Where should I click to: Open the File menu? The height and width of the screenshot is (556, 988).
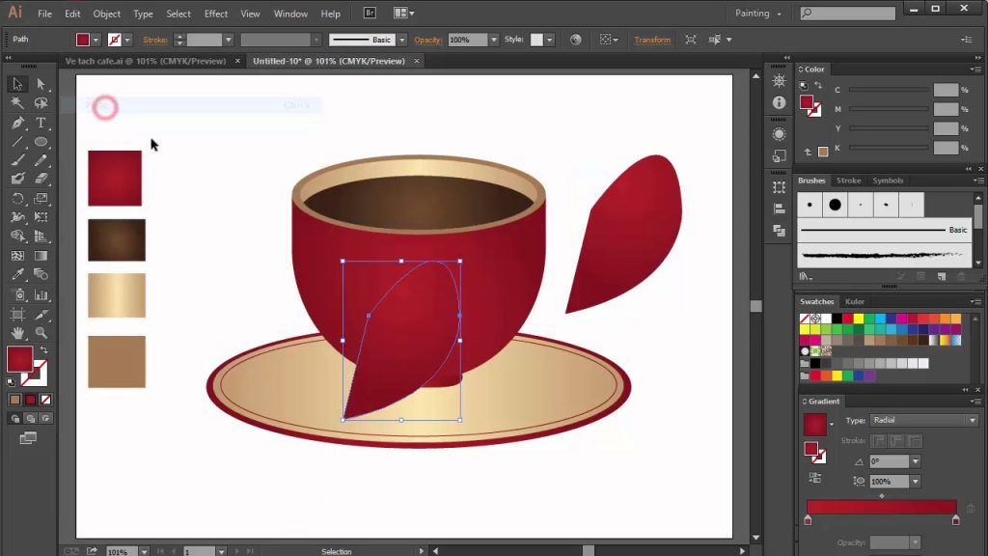point(44,14)
